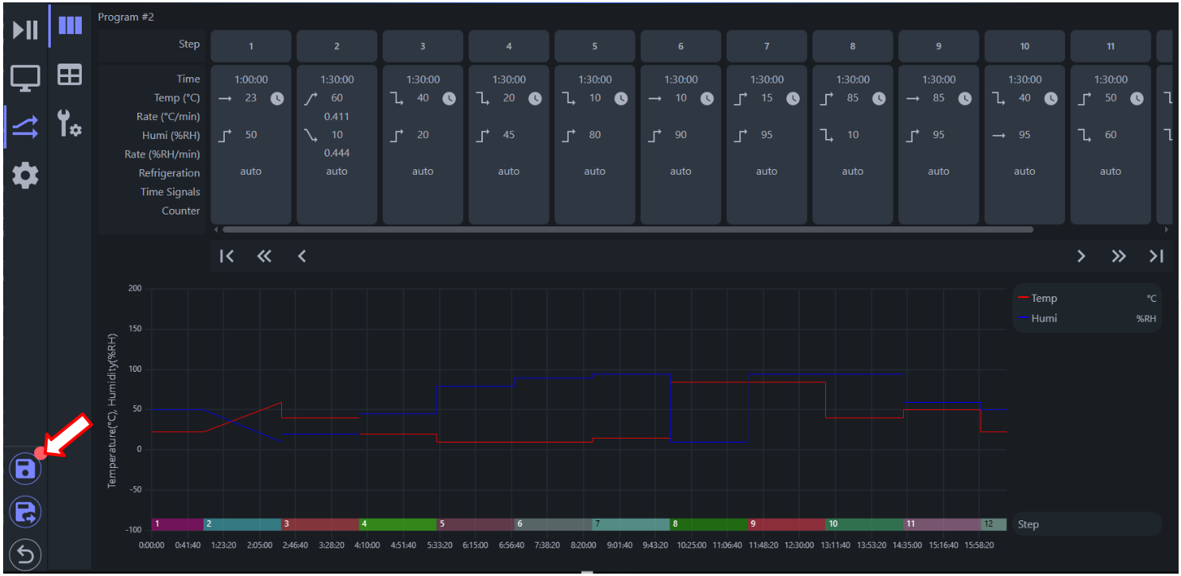
Task: Select the step 1 header
Action: [251, 46]
